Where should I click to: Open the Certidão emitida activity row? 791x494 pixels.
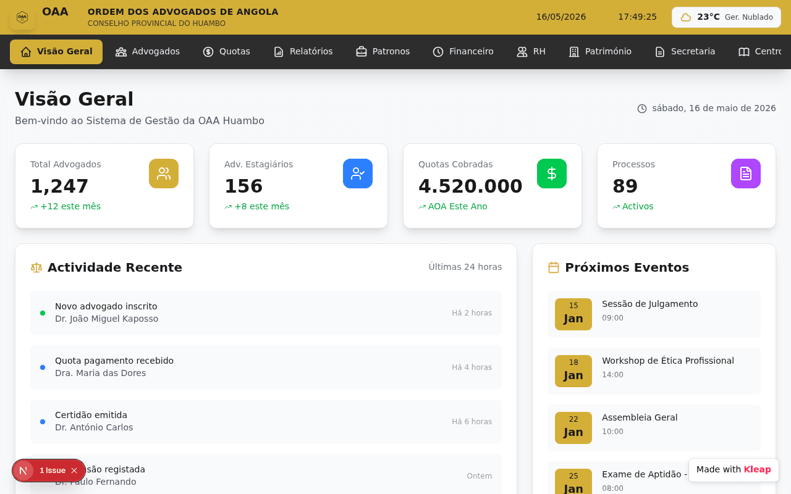[266, 422]
